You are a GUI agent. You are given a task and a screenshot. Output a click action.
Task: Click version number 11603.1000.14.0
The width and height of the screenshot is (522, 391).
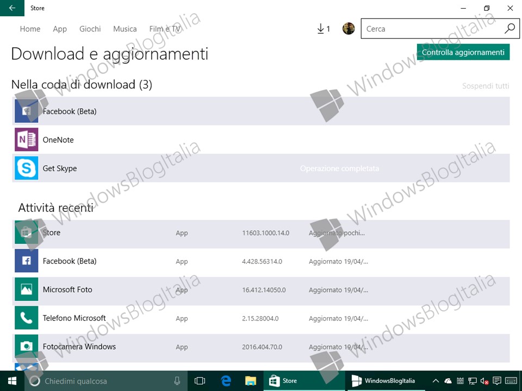tap(266, 233)
